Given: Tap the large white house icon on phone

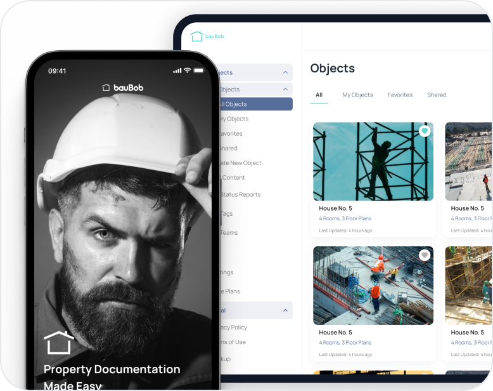Looking at the screenshot, I should click(x=59, y=343).
